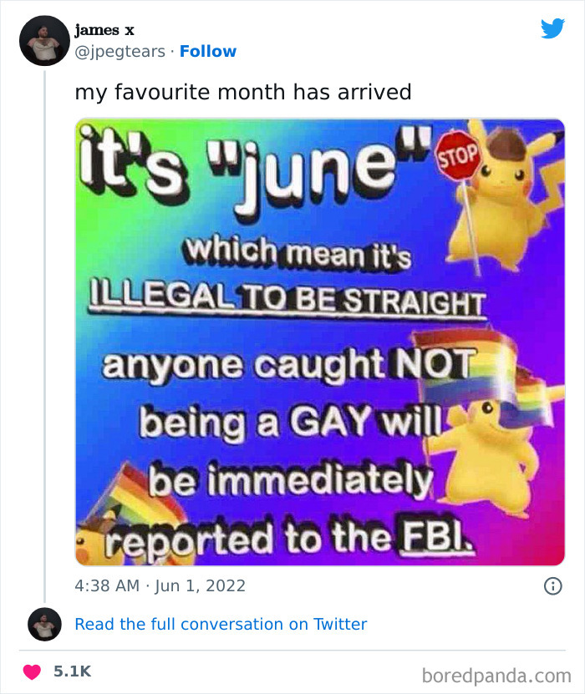Open Twitter via the blue bird logo
This screenshot has height=694, width=585.
[x=552, y=28]
